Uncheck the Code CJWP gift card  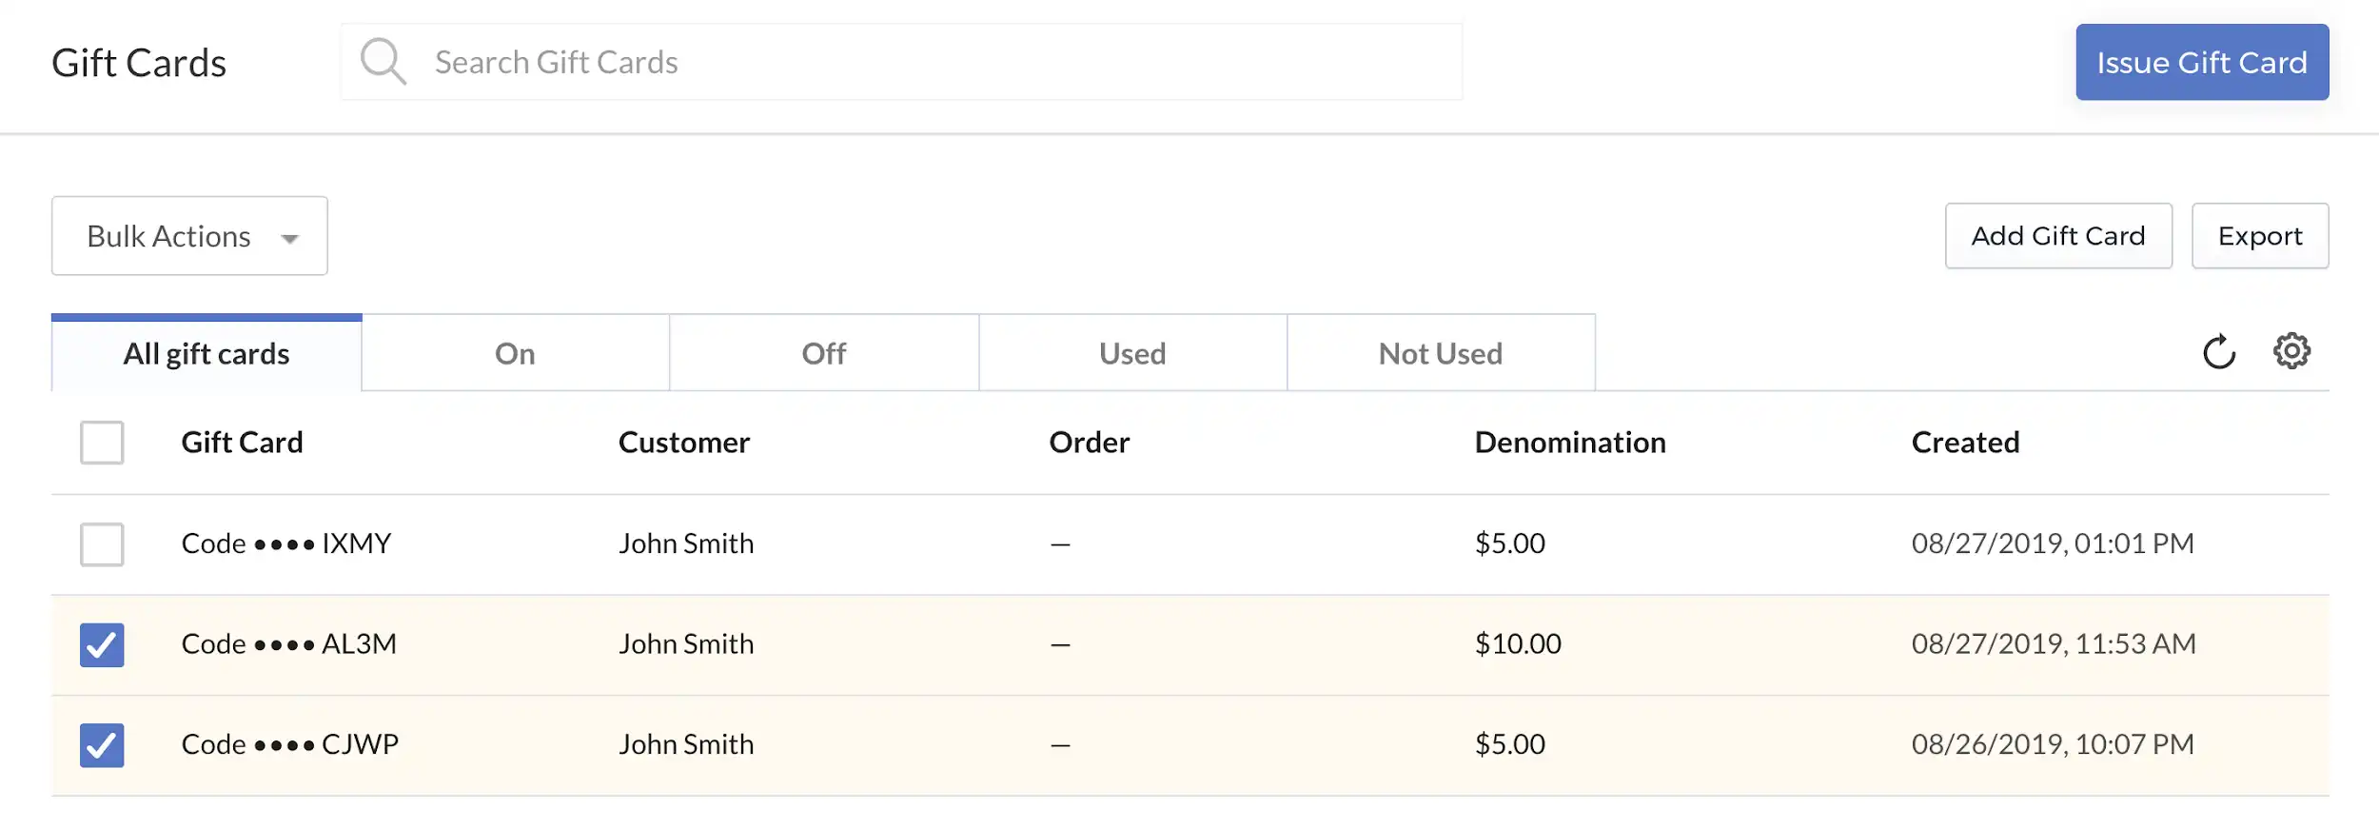click(x=102, y=745)
